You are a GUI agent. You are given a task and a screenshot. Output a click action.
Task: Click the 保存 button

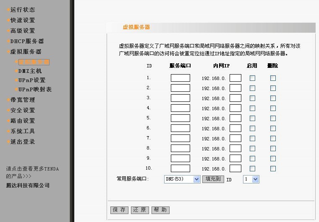tap(119, 210)
